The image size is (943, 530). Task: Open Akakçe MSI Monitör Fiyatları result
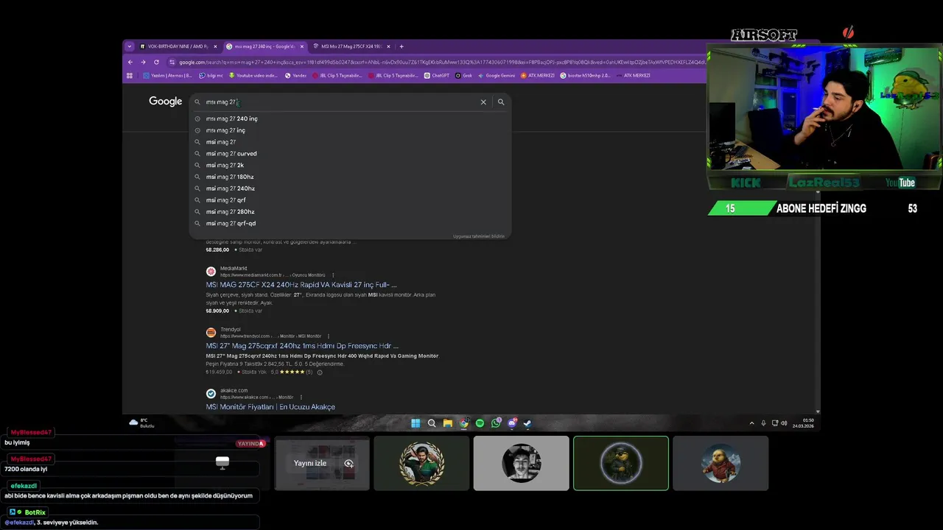[x=270, y=407]
